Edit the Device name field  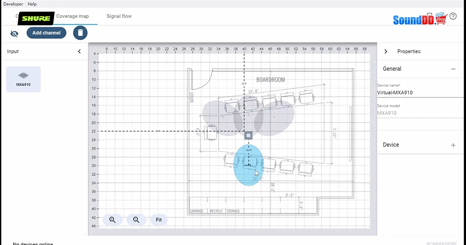coord(420,93)
